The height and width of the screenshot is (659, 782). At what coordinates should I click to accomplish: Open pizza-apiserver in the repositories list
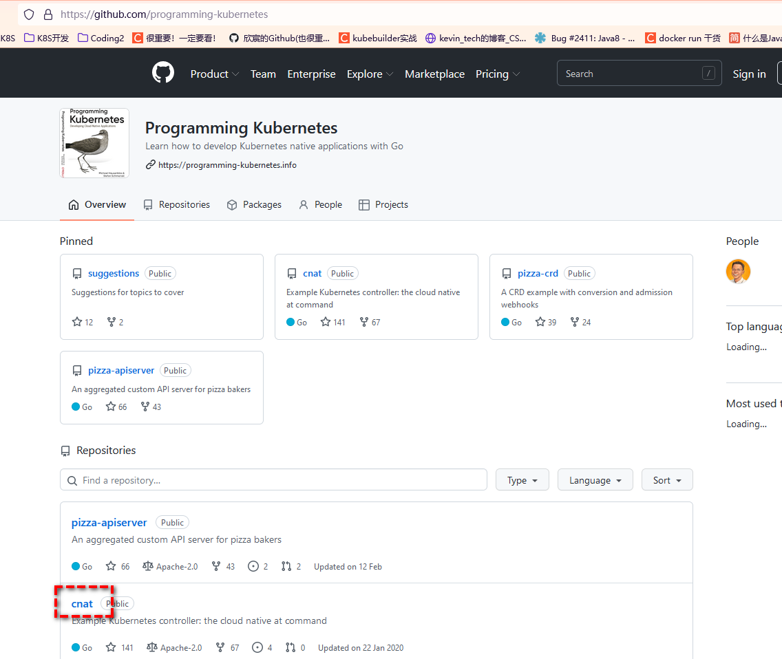[x=109, y=522]
